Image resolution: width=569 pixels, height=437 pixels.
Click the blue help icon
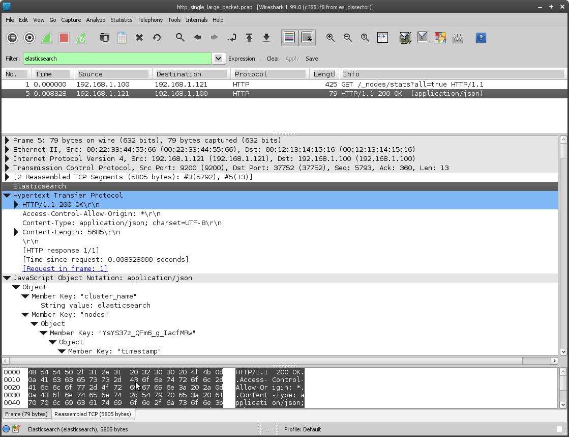(x=481, y=38)
